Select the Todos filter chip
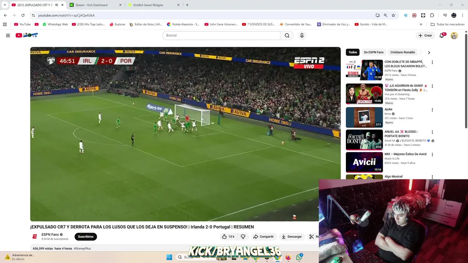 point(352,52)
